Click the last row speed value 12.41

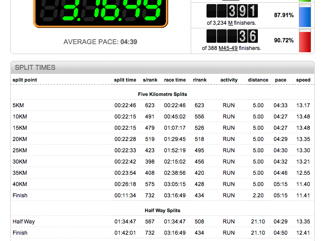[x=303, y=233]
